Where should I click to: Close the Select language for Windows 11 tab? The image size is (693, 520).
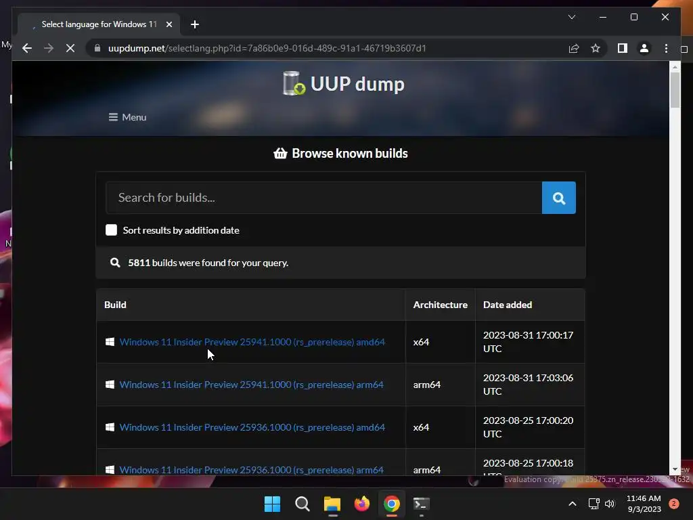coord(169,24)
